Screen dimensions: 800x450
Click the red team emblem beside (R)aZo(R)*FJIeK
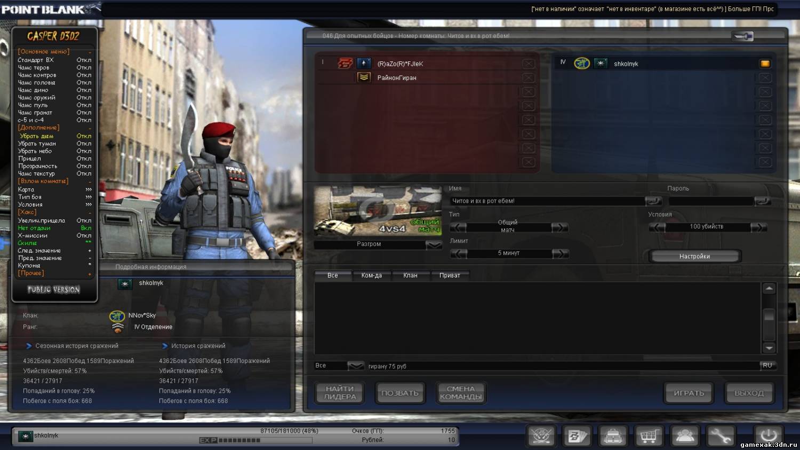pyautogui.click(x=345, y=64)
